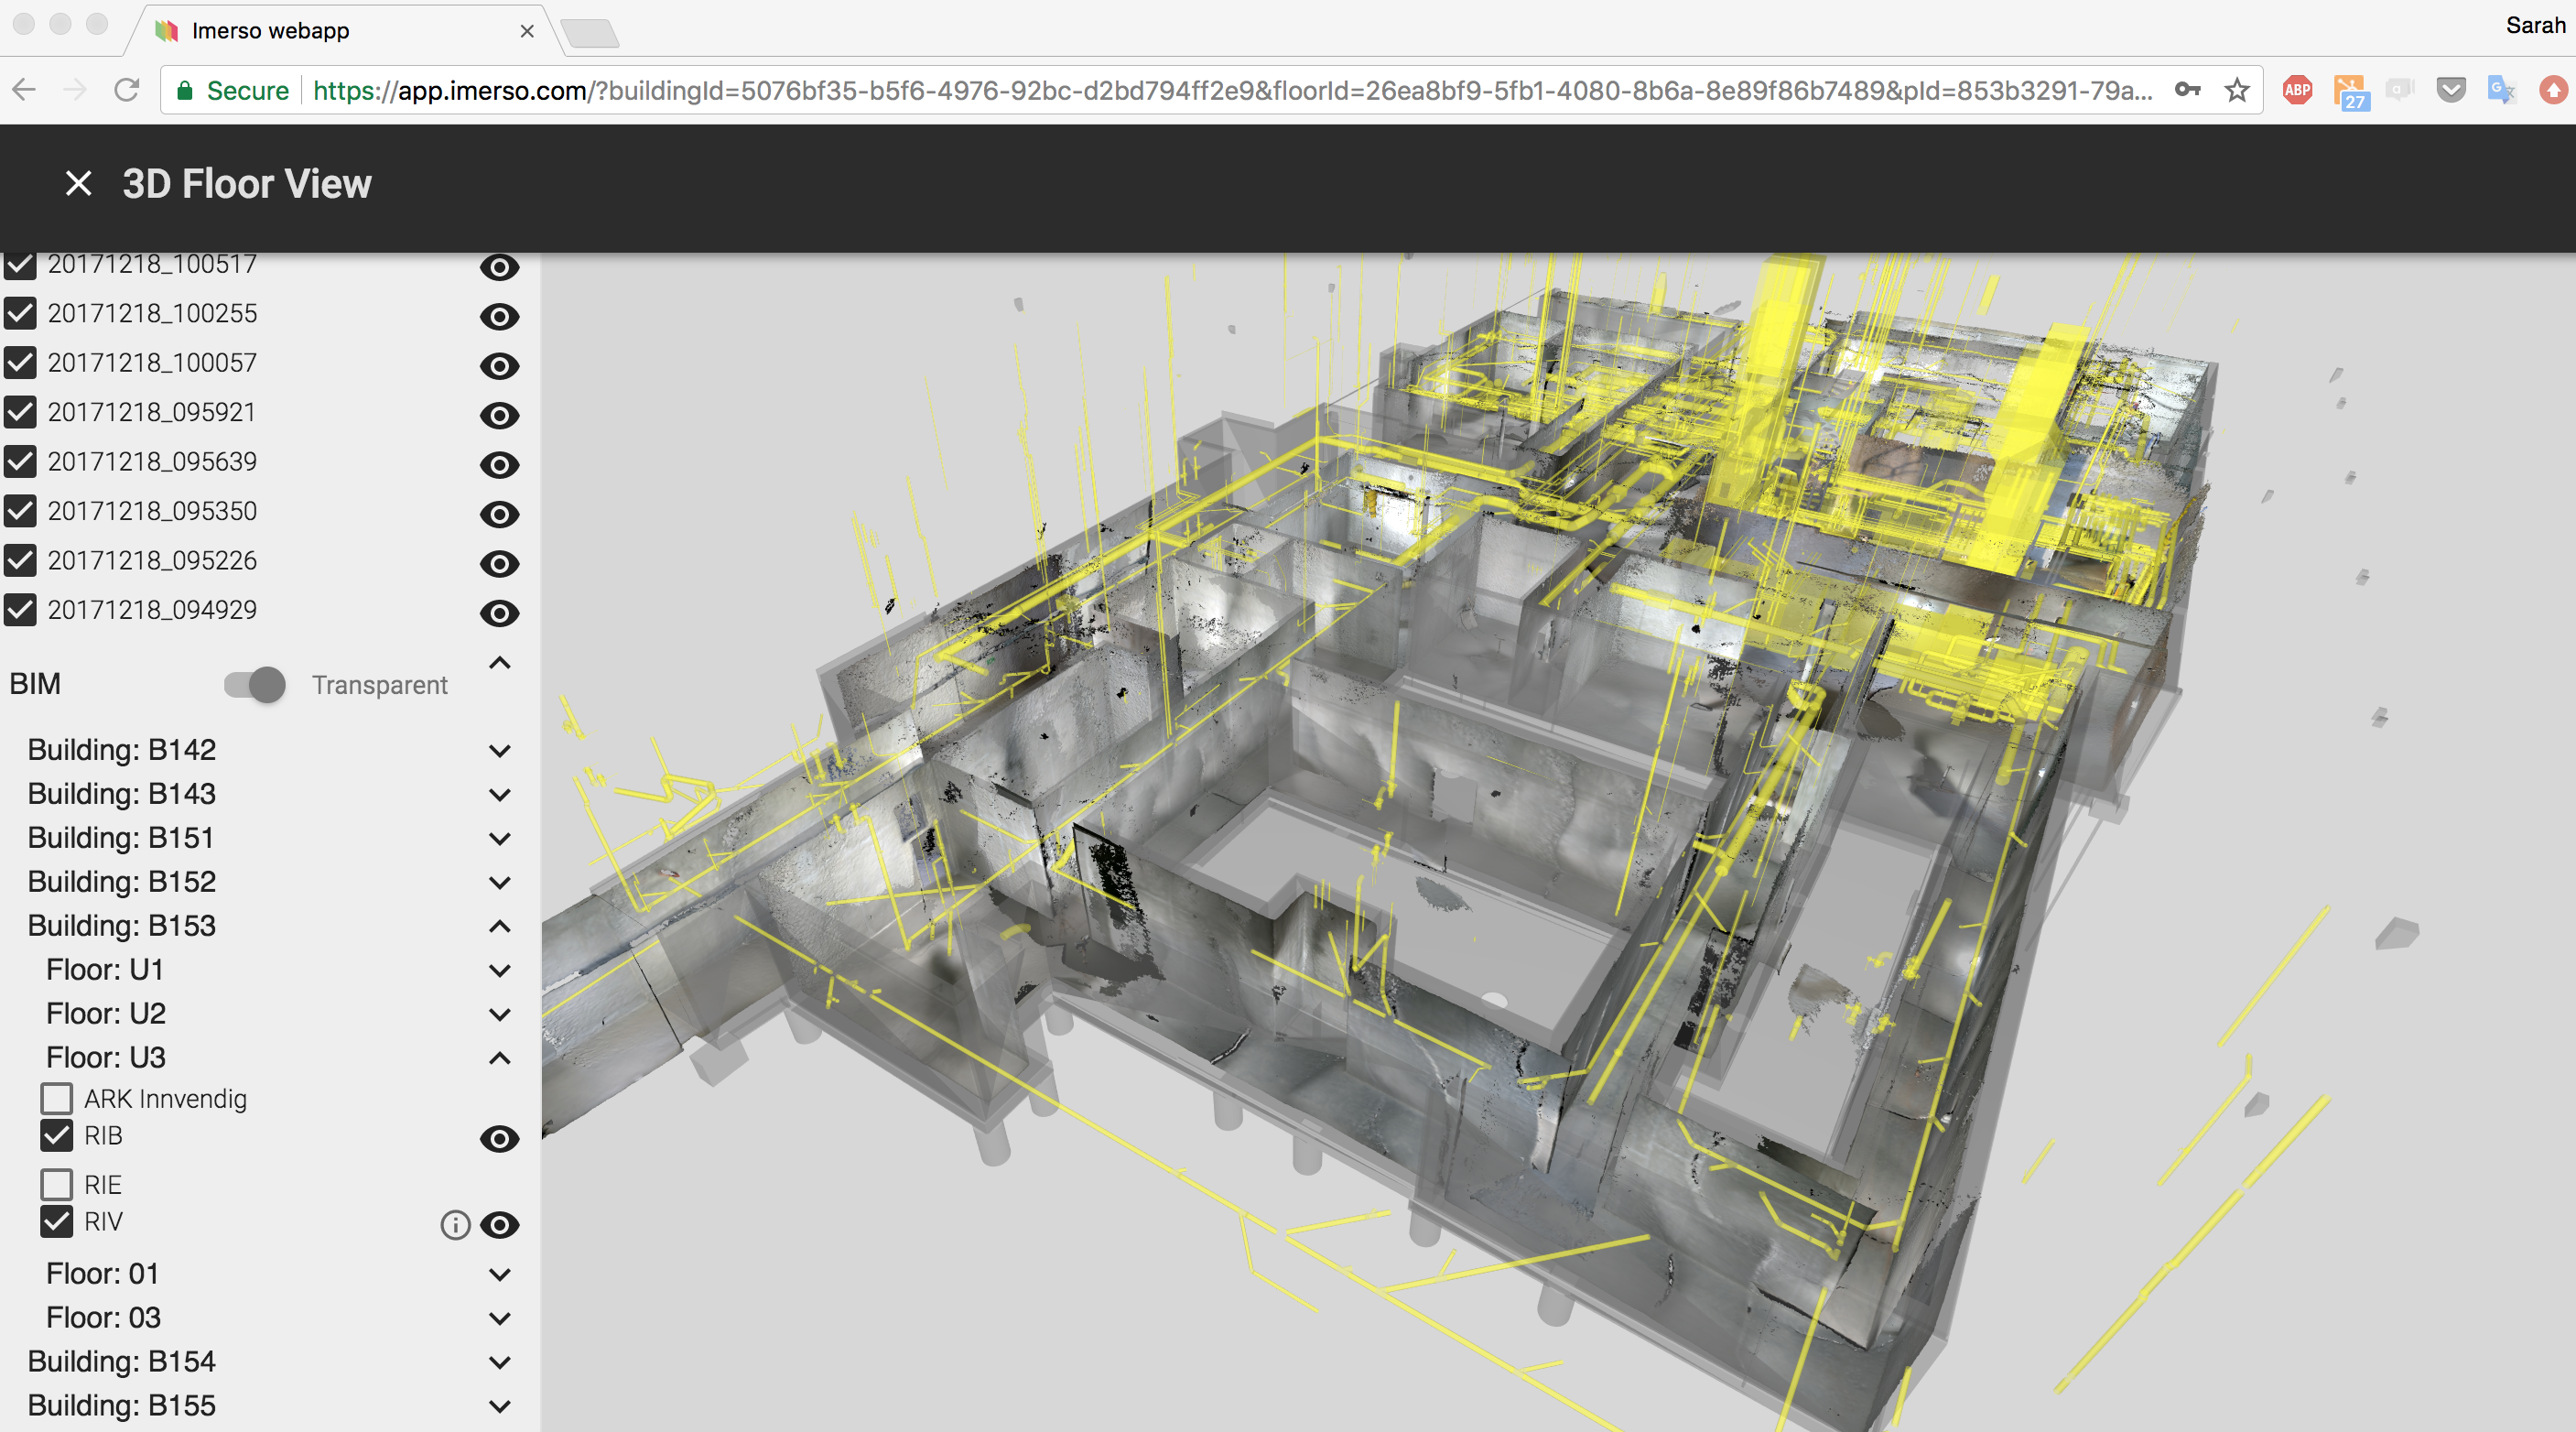This screenshot has width=2576, height=1432.
Task: Toggle visibility of scan 20171218_100255
Action: (499, 317)
